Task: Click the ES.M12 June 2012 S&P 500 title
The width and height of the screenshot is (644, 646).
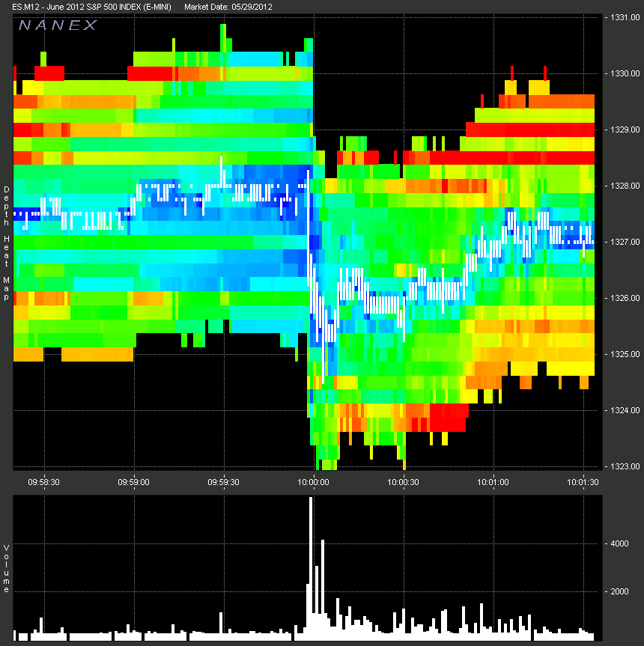Action: tap(91, 7)
